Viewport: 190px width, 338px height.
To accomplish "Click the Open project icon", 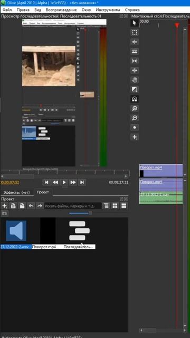I will point(13,206).
